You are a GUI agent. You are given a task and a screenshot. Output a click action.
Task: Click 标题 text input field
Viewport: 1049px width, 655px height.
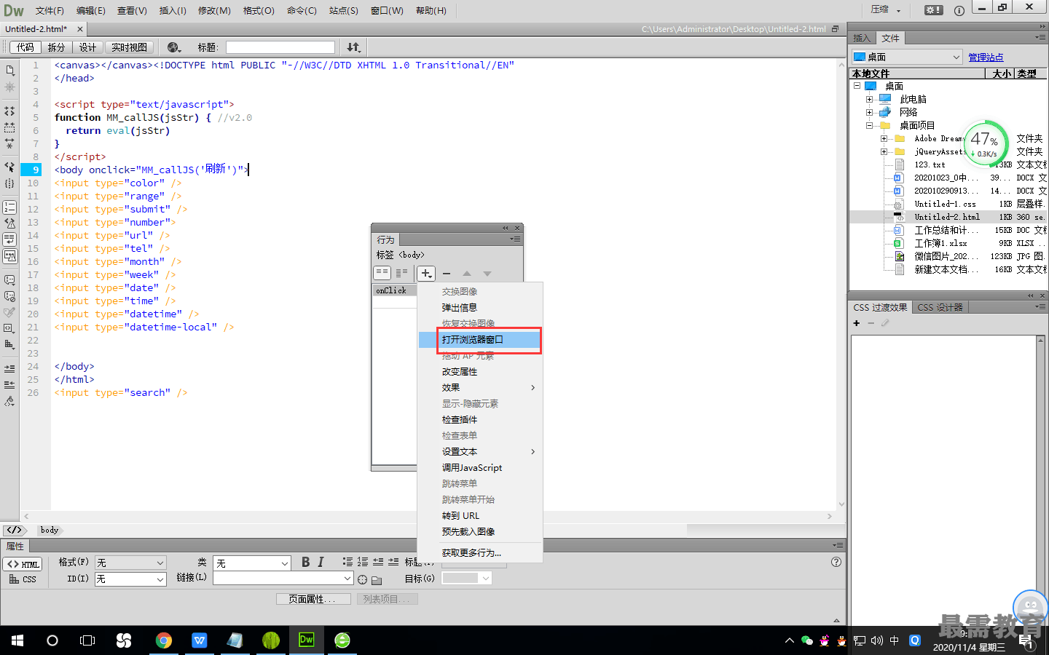click(280, 47)
